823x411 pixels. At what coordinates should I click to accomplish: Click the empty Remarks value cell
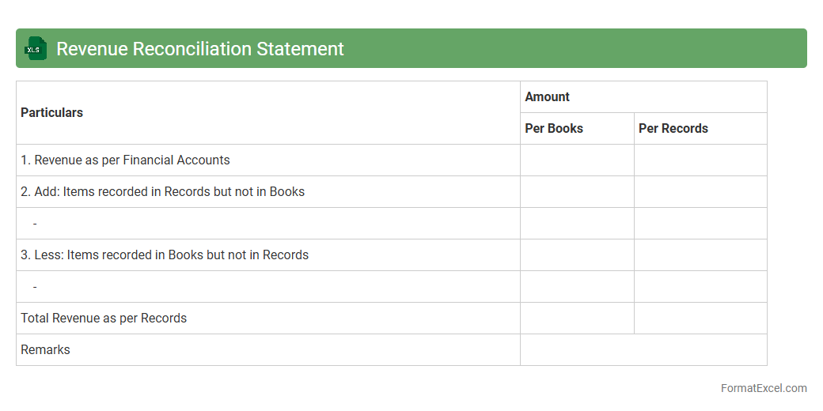pos(643,350)
